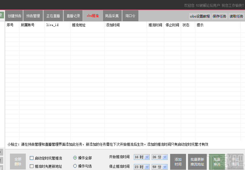Image resolution: width=245 pixels, height=170 pixels.
Task: Open the 创建预告 (Create Preview) function
Action: [x=14, y=16]
